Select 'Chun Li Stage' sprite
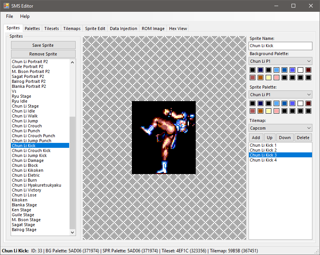This screenshot has width=320, height=255. (x=40, y=106)
